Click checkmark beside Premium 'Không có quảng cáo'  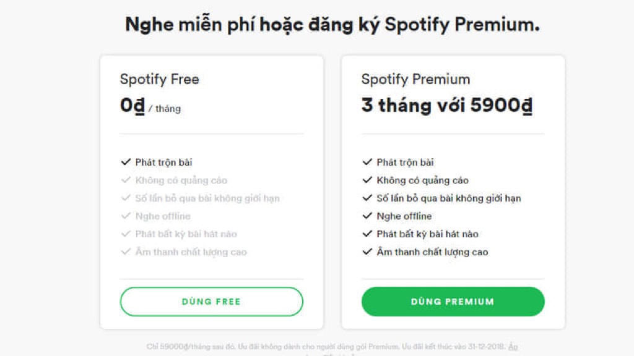pos(367,180)
